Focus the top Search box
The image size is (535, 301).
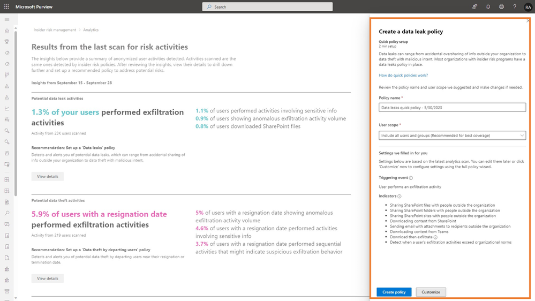(267, 7)
